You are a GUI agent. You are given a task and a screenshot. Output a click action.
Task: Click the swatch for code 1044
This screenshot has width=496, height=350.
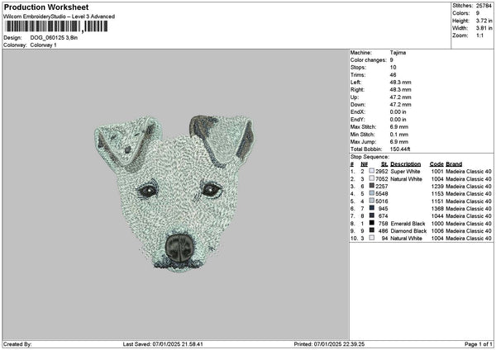[x=372, y=215]
